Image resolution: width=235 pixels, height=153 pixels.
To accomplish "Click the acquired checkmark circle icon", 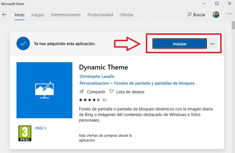I will 23,43.
